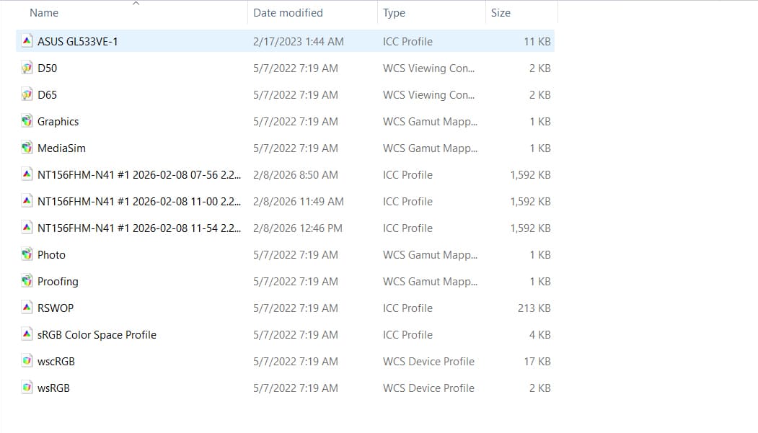Click icon of NT156FHM-N41 11-54 profile
The image size is (758, 433).
coord(27,228)
